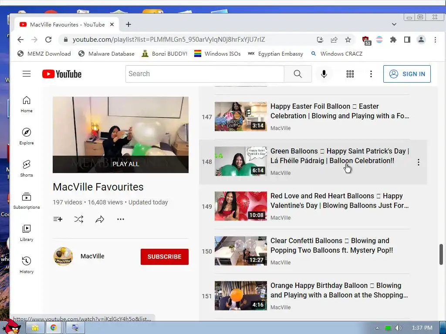Go back with the browser back arrow
446x334 pixels.
pyautogui.click(x=20, y=40)
